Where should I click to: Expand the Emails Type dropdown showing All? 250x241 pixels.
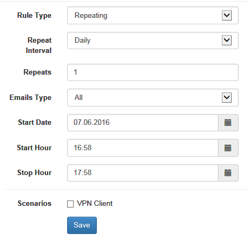click(153, 97)
